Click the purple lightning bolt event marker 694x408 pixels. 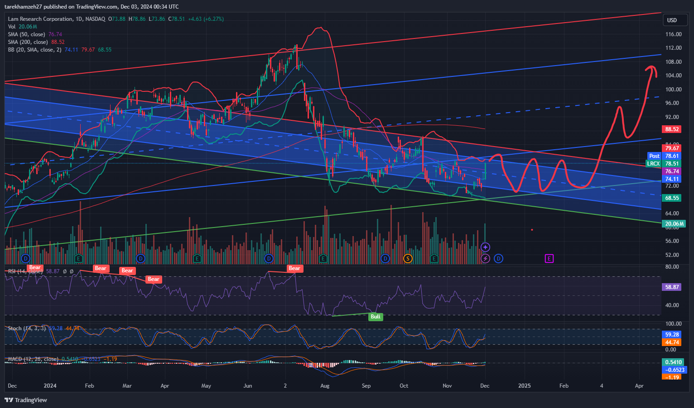tap(485, 258)
